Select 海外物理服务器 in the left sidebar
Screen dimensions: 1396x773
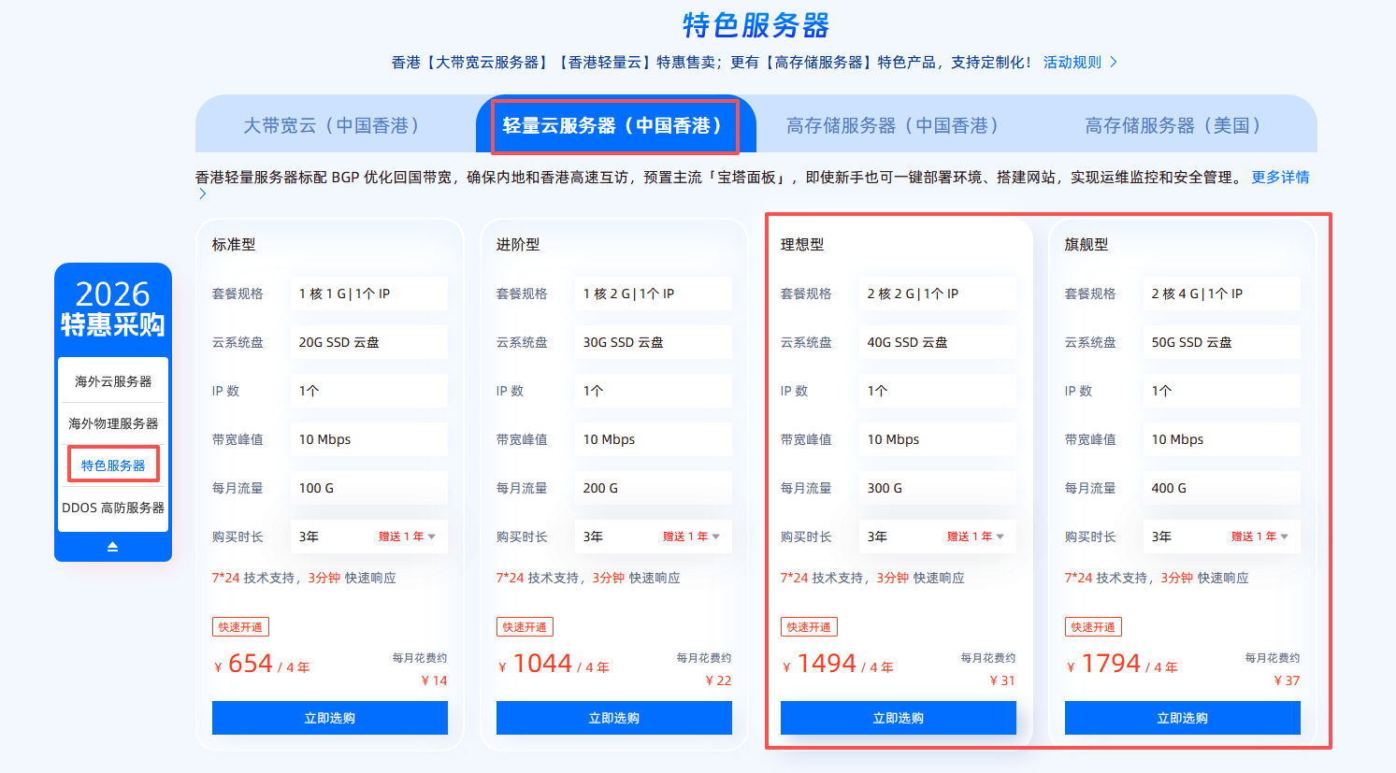click(112, 422)
